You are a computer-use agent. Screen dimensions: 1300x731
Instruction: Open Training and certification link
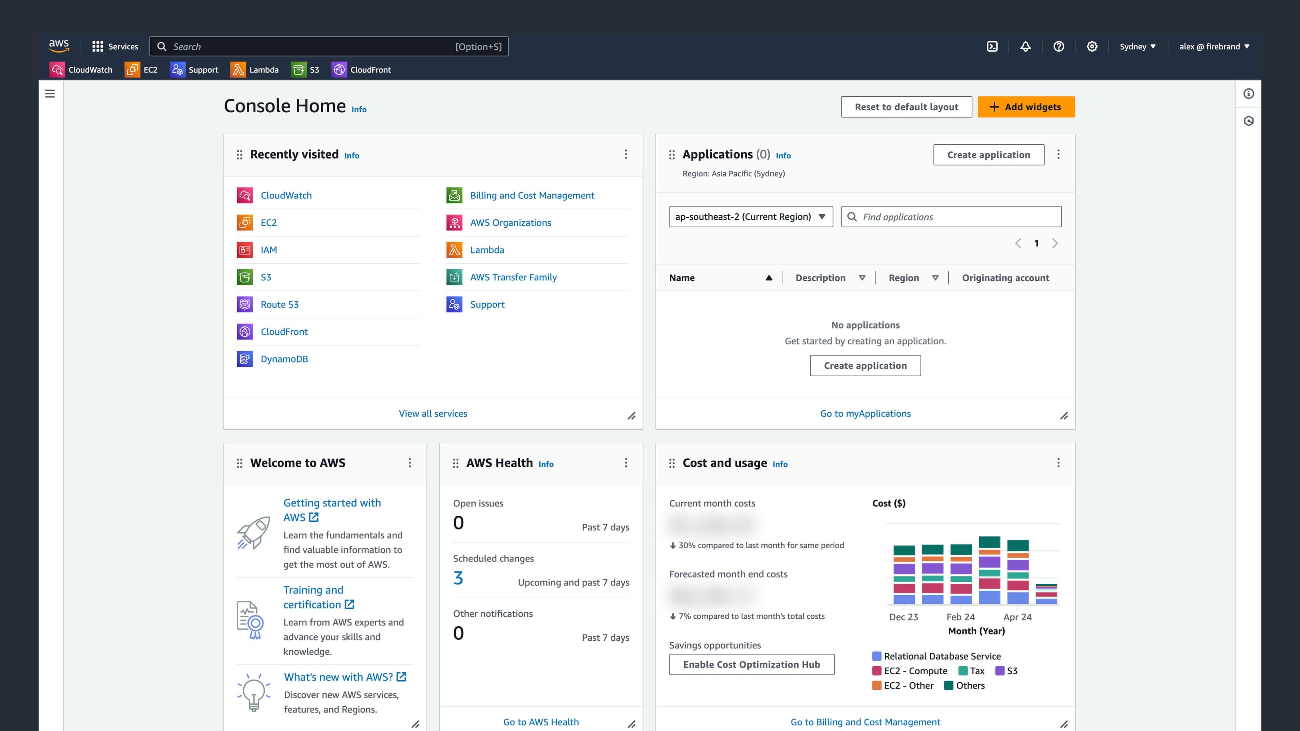(x=319, y=597)
